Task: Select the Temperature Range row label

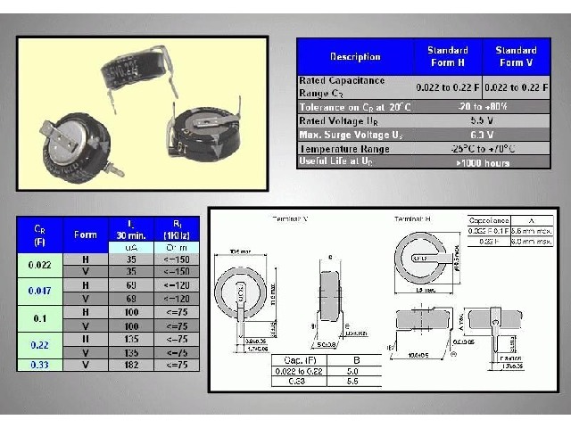Action: tap(355, 148)
